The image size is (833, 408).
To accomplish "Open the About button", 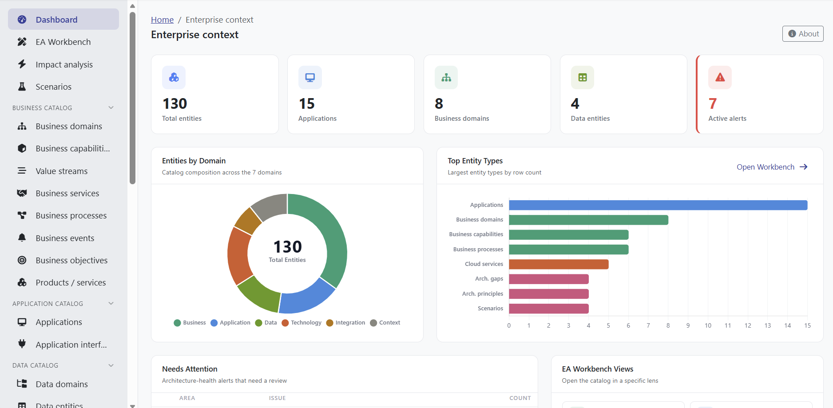I will [803, 34].
